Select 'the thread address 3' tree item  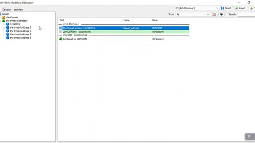(20, 31)
